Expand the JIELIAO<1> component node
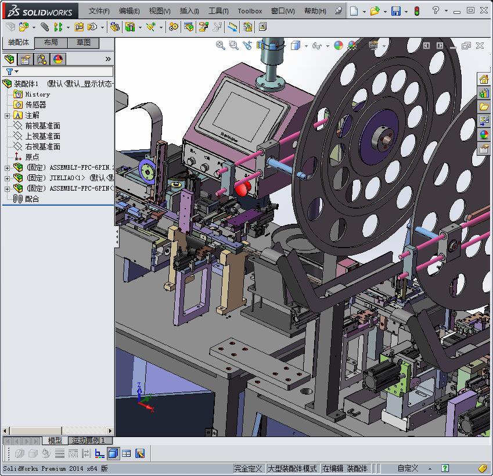Image resolution: width=493 pixels, height=476 pixels. (7, 178)
